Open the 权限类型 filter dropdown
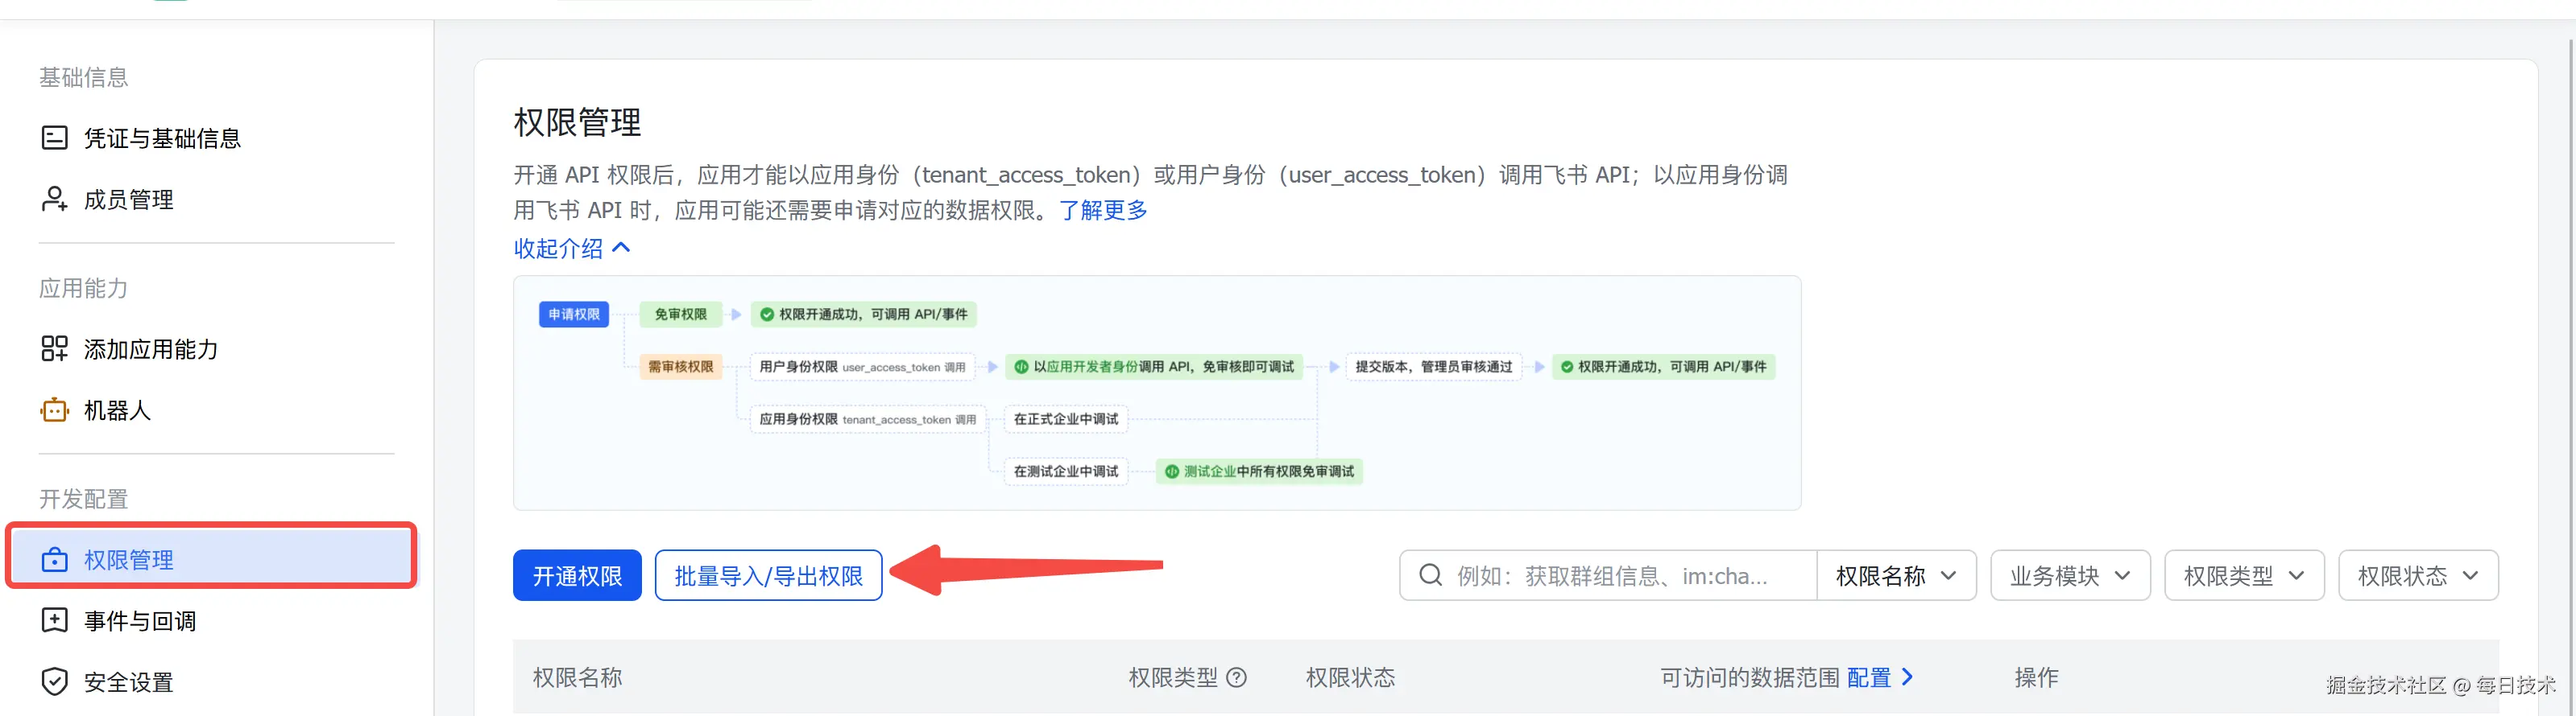 tap(2244, 575)
